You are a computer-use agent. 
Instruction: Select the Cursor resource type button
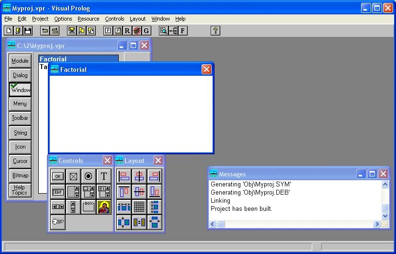pyautogui.click(x=20, y=161)
